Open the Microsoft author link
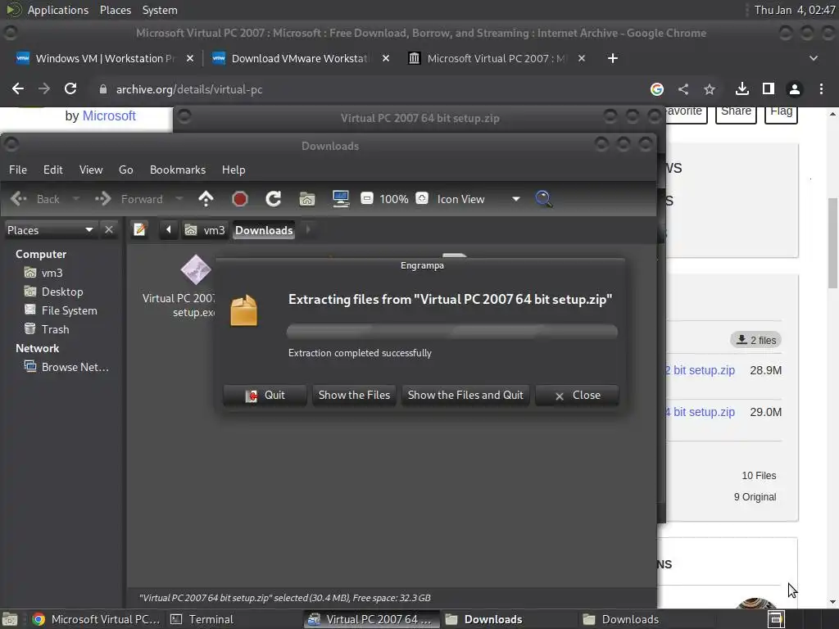839x629 pixels. (109, 116)
